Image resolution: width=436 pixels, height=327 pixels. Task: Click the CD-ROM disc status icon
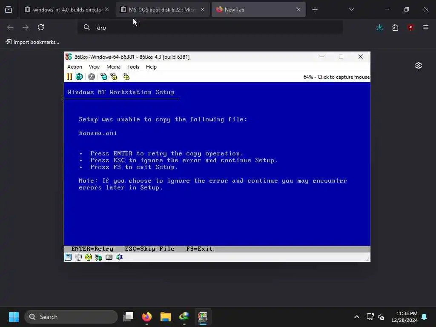point(89,257)
